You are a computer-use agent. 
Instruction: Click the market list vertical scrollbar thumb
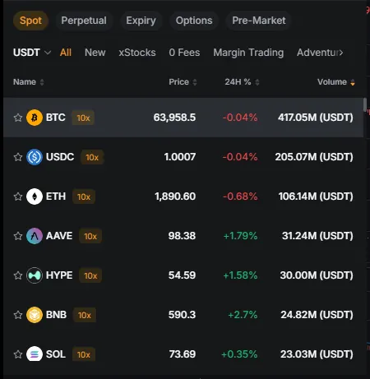point(365,104)
